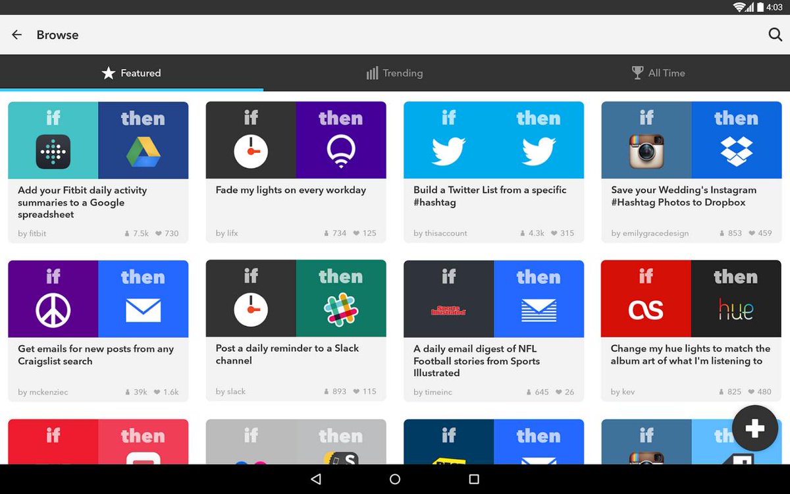Tap the Google Drive icon in Fitbit recipe

pyautogui.click(x=144, y=151)
